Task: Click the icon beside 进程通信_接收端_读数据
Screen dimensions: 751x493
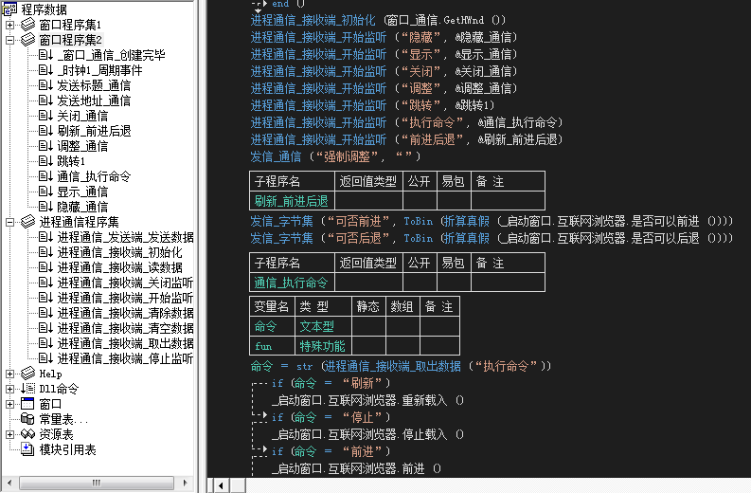Action: pos(45,267)
